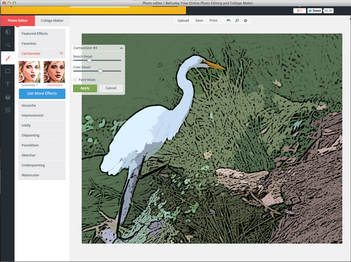The width and height of the screenshot is (351, 262).
Task: Switch to the Photo Editor tab
Action: click(18, 20)
